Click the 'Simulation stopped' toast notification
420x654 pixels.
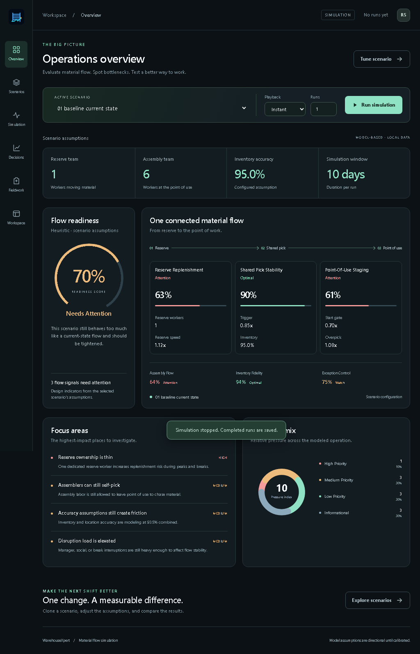(x=226, y=430)
